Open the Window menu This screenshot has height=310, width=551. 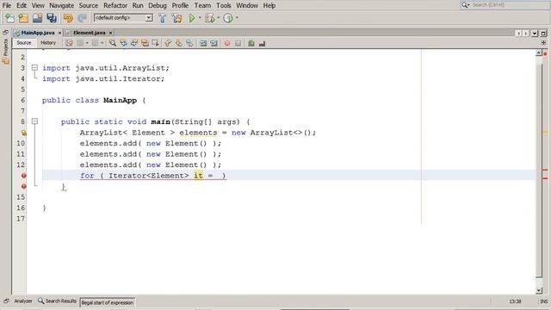point(247,5)
